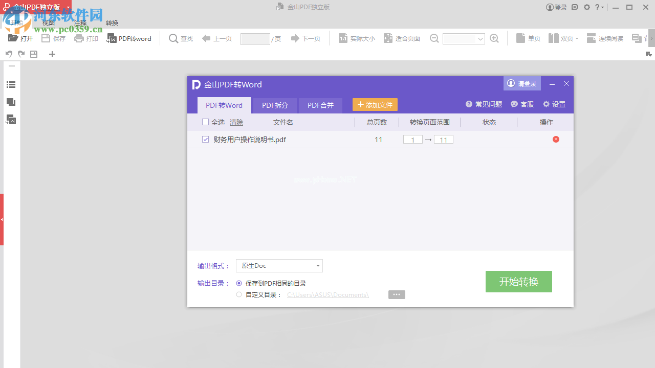Click the zoom in plus icon

tap(494, 38)
